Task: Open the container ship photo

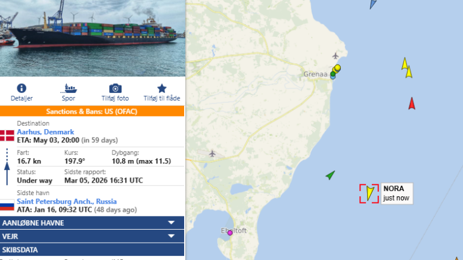Action: coord(92,38)
